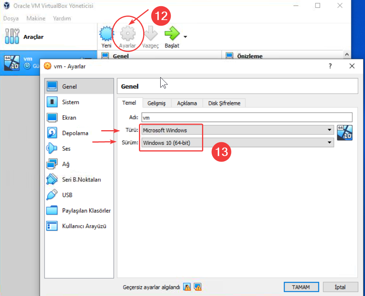Select Depolama label in settings list

coord(75,133)
